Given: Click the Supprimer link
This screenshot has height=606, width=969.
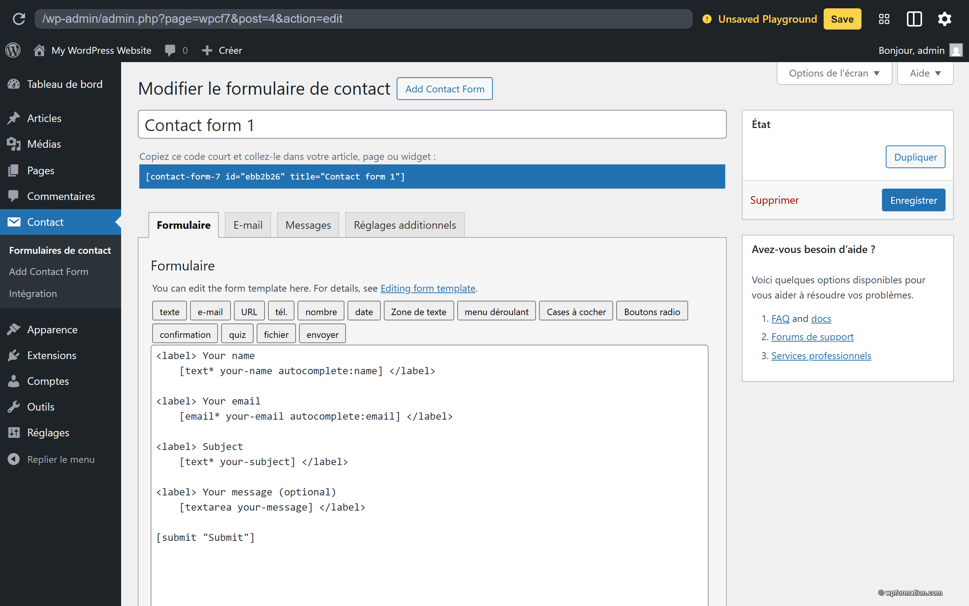Looking at the screenshot, I should [x=774, y=200].
